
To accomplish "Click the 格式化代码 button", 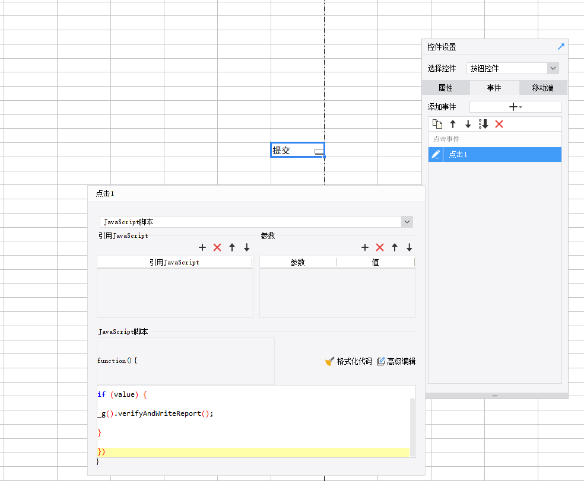I will [348, 361].
